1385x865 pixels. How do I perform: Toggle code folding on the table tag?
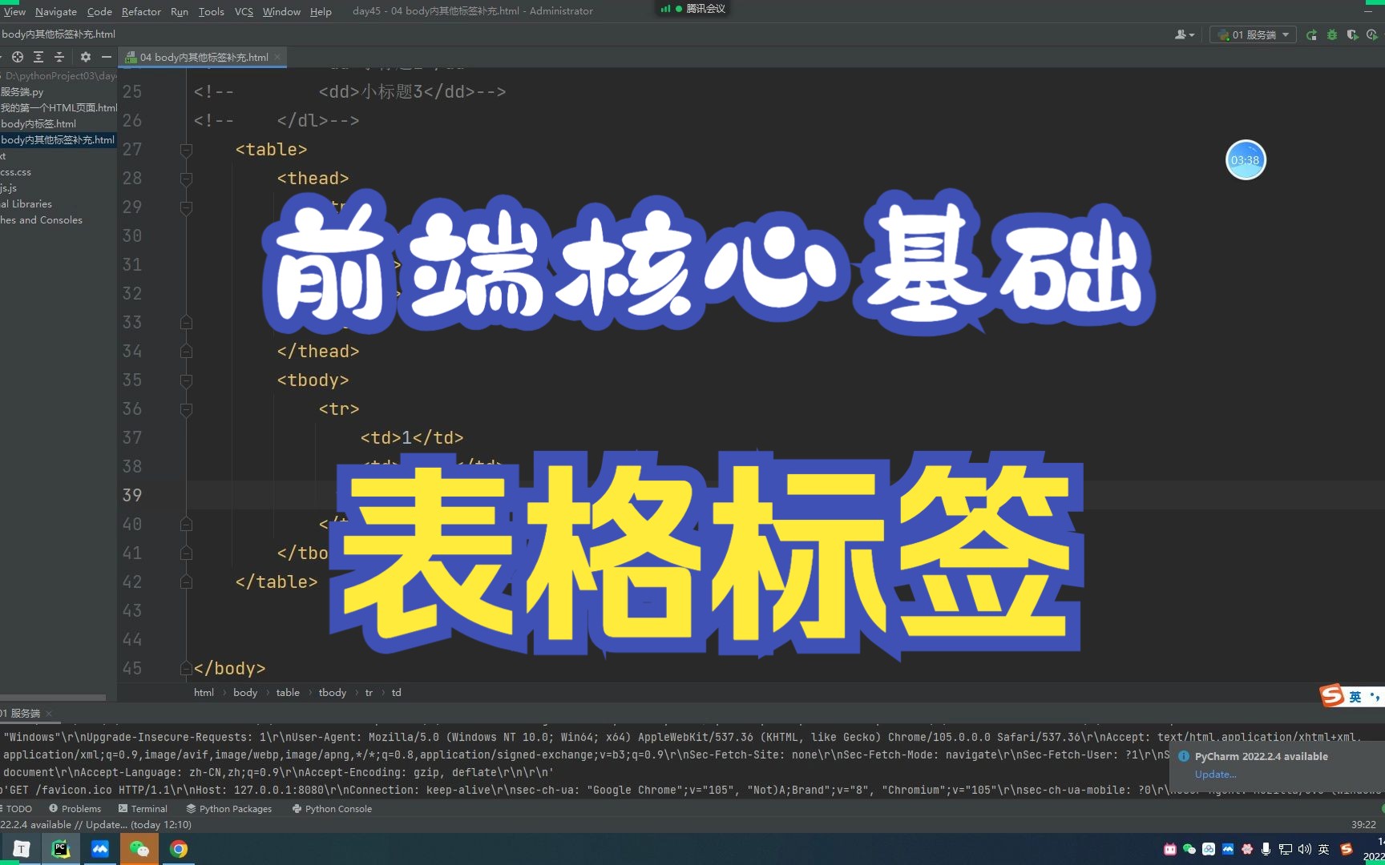pyautogui.click(x=186, y=150)
